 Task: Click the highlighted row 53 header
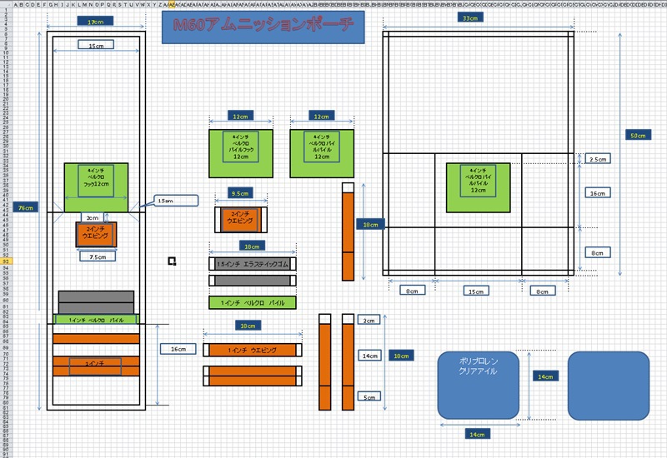[x=6, y=261]
